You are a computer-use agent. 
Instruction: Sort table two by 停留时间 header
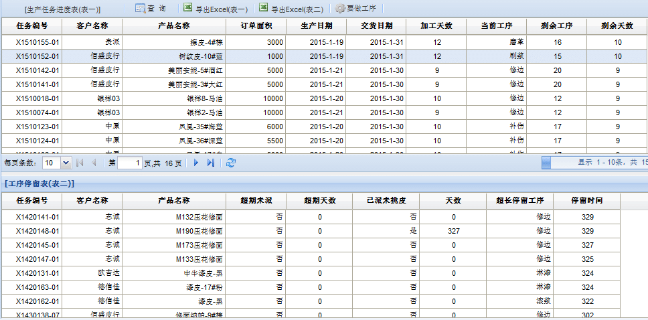(586, 200)
